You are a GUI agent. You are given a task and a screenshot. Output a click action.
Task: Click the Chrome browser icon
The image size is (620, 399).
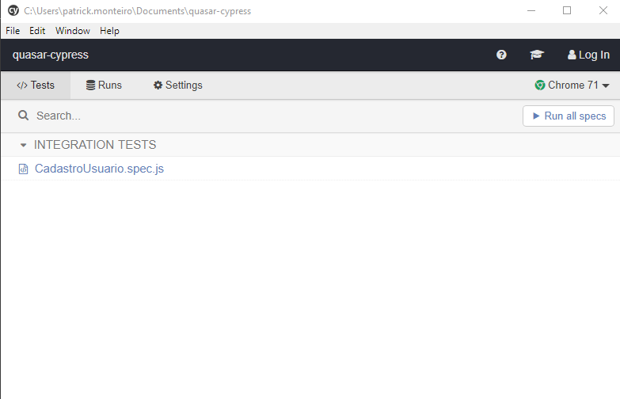(540, 85)
